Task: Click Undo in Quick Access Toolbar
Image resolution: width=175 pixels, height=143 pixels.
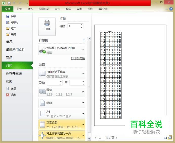Action: coord(14,3)
